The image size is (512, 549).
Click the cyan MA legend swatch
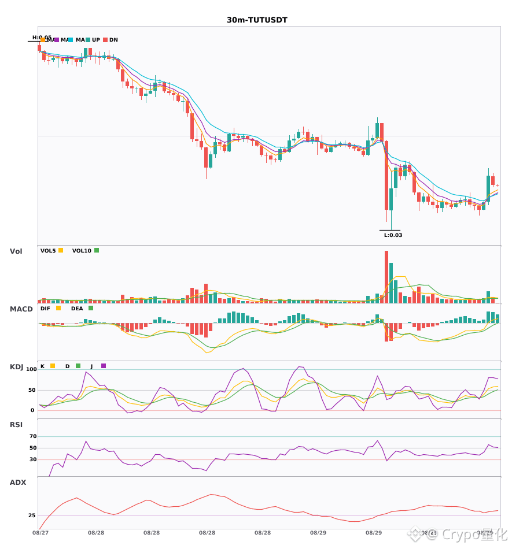click(71, 40)
